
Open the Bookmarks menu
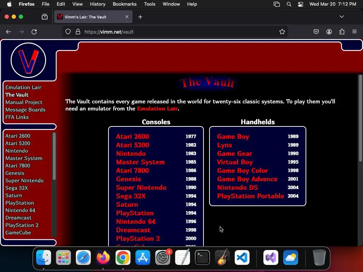[124, 4]
